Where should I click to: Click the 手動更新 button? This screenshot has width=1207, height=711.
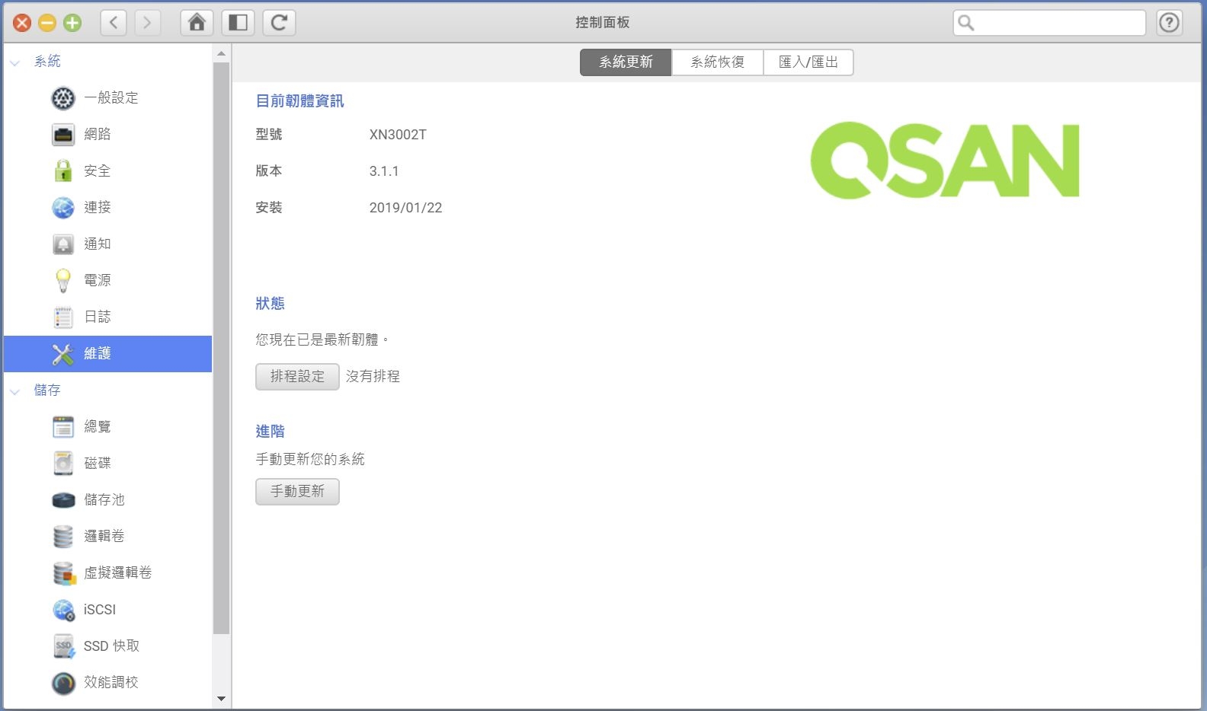point(297,492)
